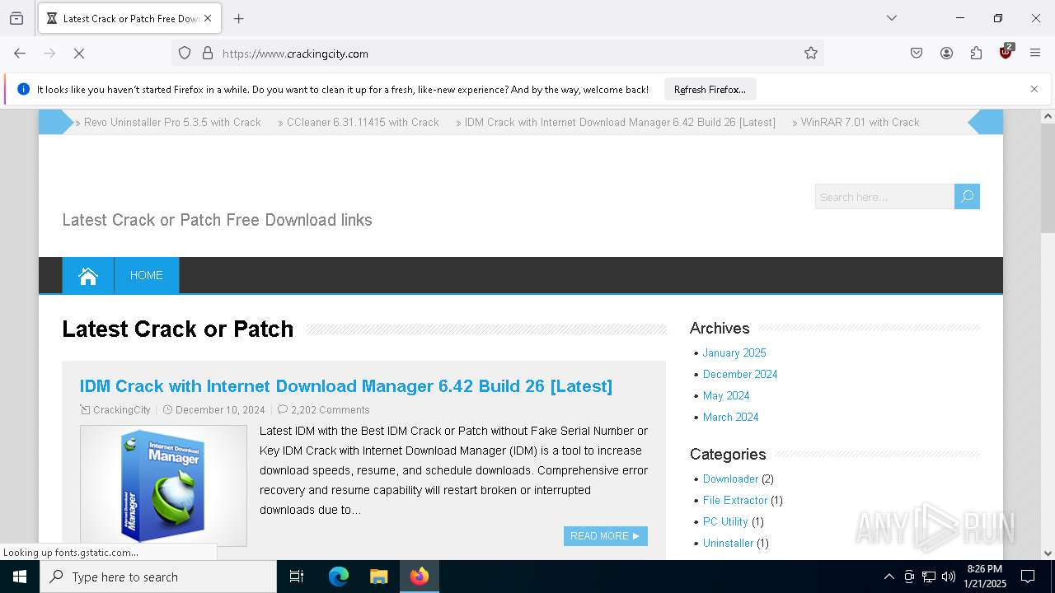The width and height of the screenshot is (1055, 593).
Task: Open volume control in tray
Action: pos(949,577)
